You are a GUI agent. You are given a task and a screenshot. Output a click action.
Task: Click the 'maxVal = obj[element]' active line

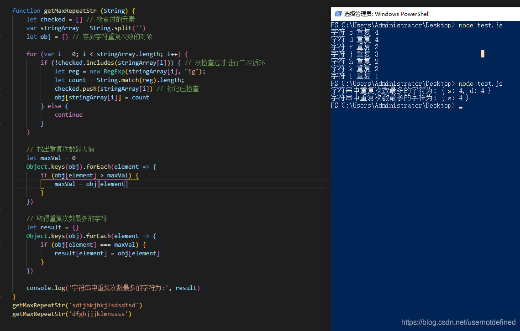(91, 184)
